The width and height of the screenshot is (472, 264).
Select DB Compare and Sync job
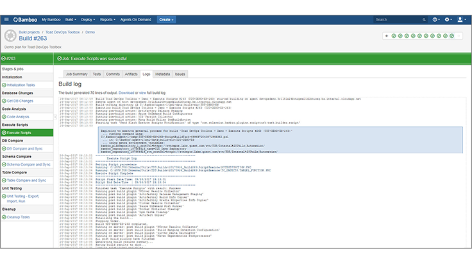[24, 148]
